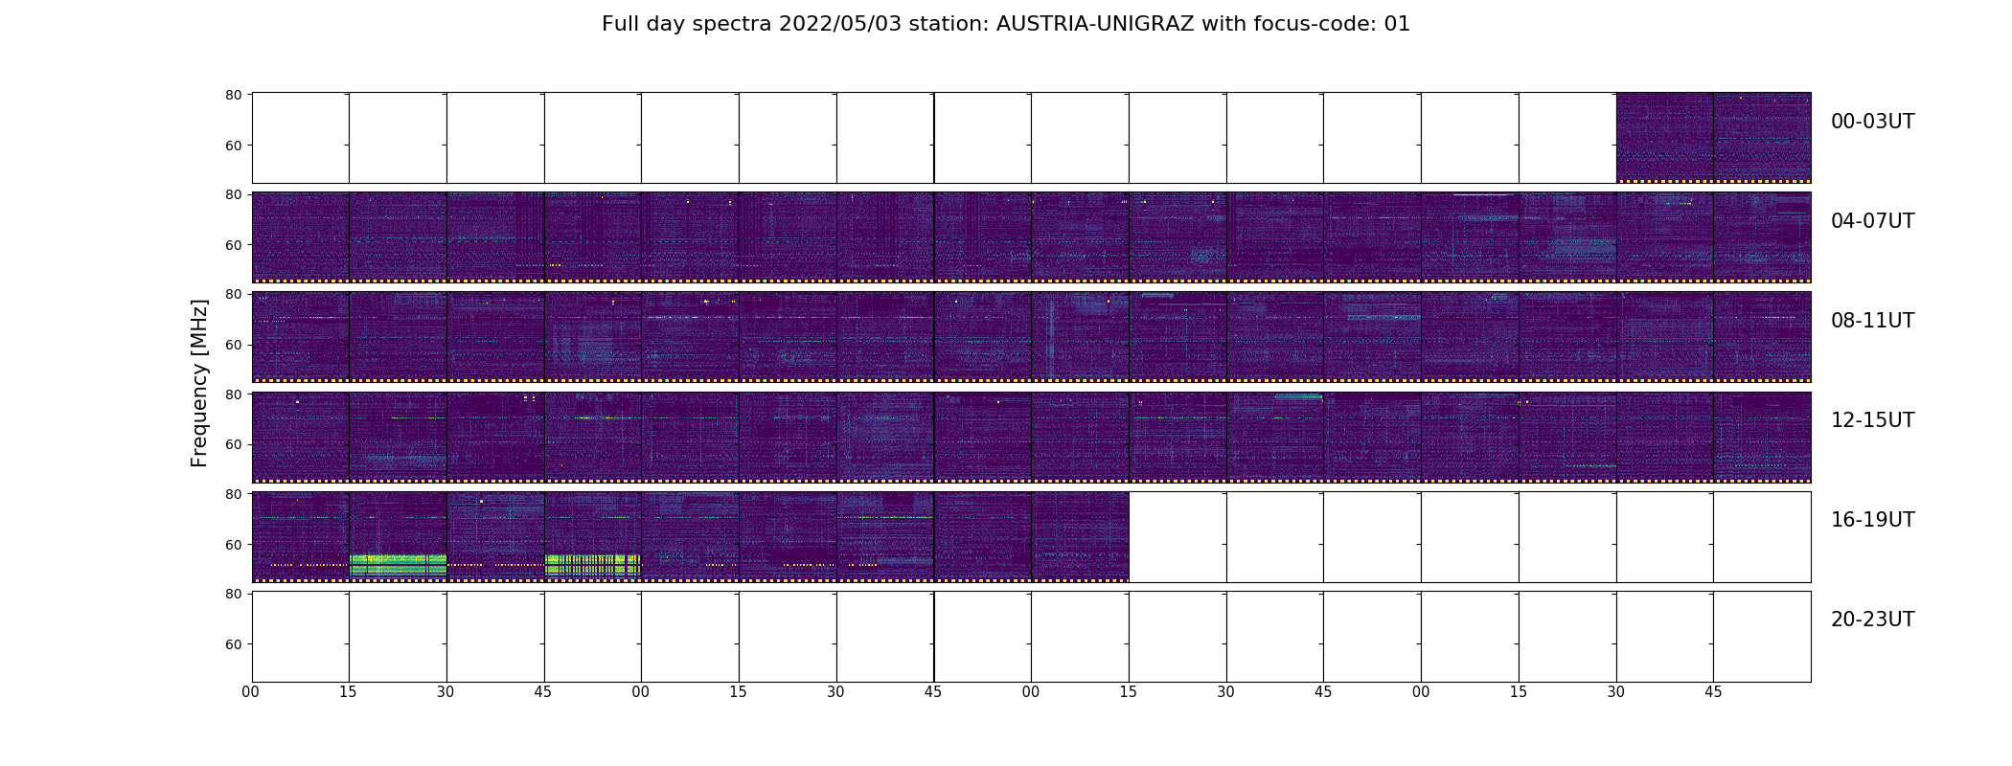2012x766 pixels.
Task: Click the '80' tick of the 12-15UT row
Action: click(233, 394)
